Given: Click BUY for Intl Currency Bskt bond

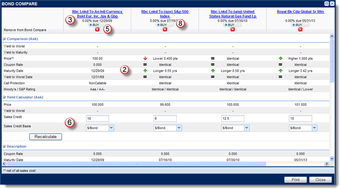Looking at the screenshot, I should (x=95, y=25).
